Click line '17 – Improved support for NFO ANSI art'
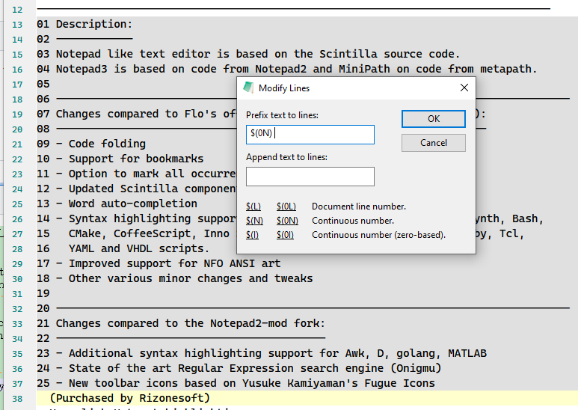The width and height of the screenshot is (578, 410). pos(159,263)
